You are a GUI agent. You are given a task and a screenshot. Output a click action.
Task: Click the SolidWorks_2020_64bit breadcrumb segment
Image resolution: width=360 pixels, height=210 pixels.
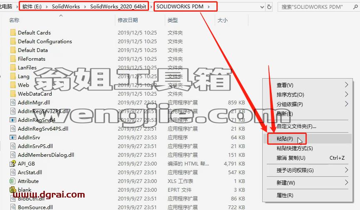click(x=118, y=6)
